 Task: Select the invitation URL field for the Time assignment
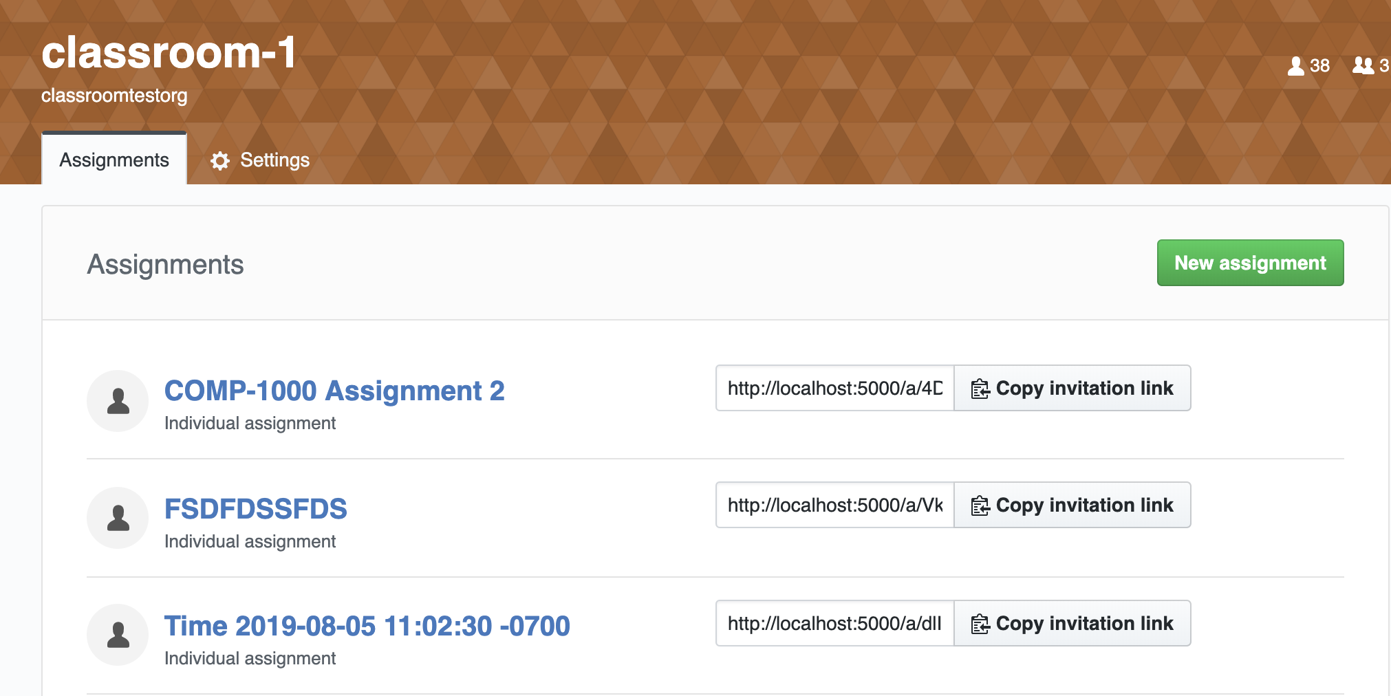834,623
